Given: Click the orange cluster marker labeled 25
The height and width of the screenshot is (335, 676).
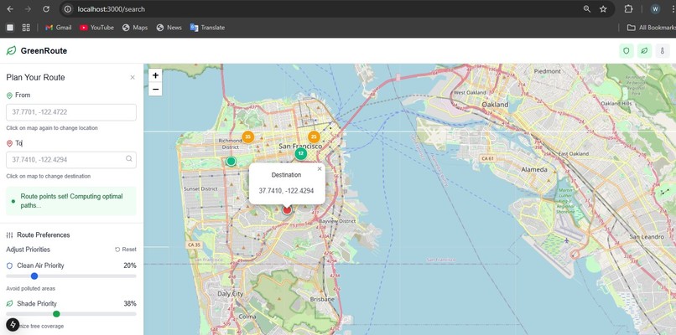Looking at the screenshot, I should pos(314,137).
